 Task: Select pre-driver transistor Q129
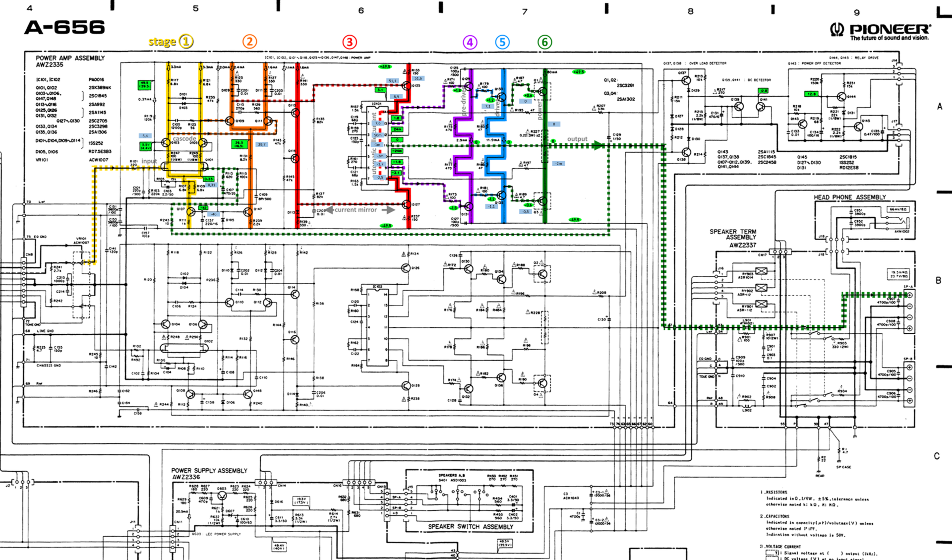(469, 86)
